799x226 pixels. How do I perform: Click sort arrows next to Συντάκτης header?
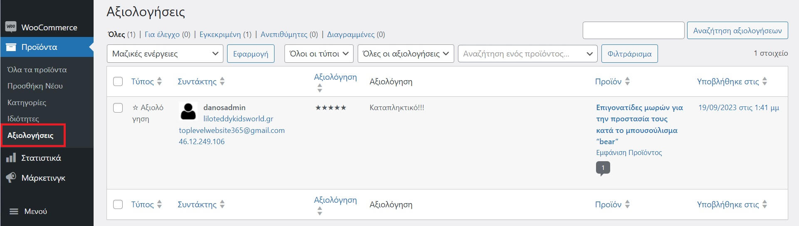[222, 81]
